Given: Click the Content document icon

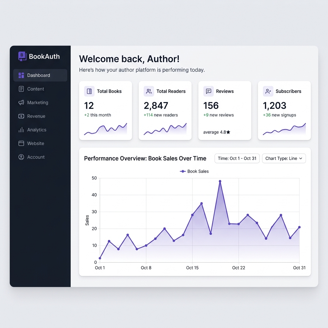Looking at the screenshot, I should (21, 89).
